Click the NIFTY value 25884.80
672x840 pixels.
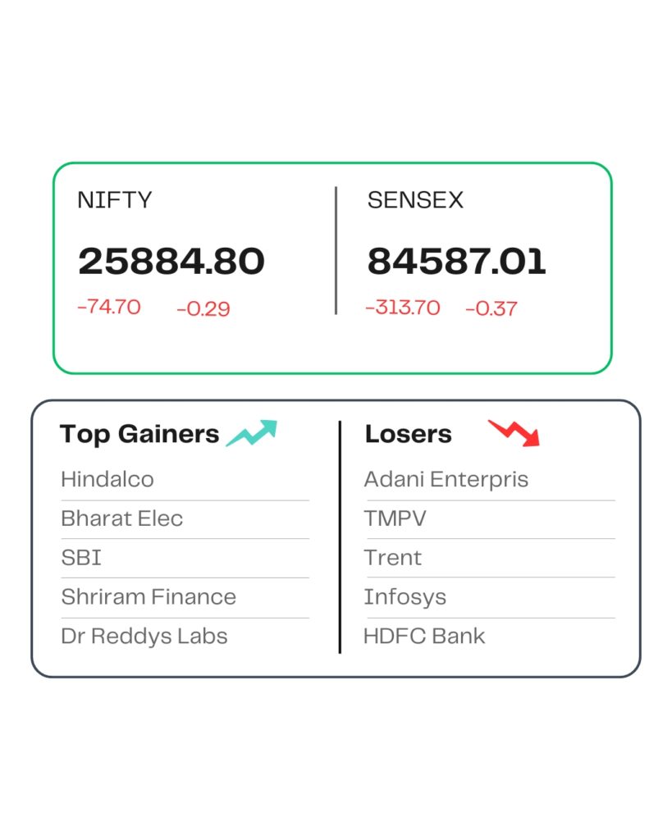171,262
